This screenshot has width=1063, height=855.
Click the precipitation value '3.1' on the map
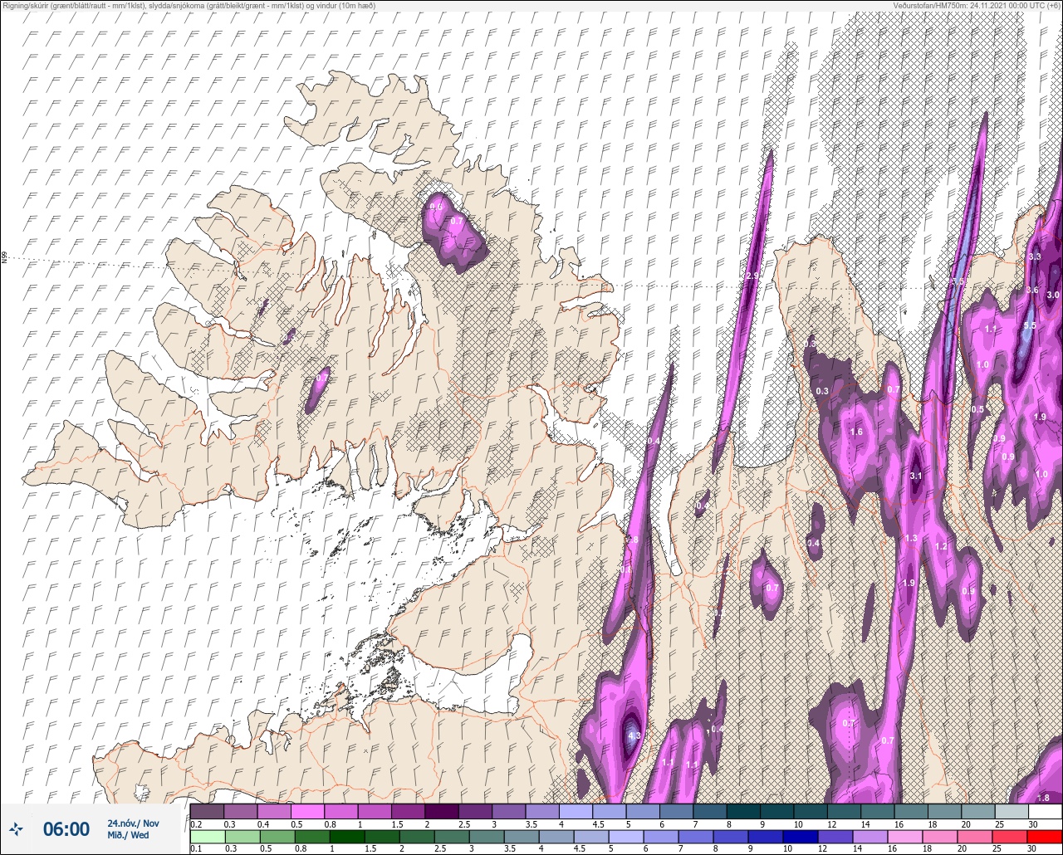tap(916, 476)
